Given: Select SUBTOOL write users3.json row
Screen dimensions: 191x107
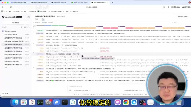Looking at the screenshot, I should pyautogui.click(x=111, y=39).
